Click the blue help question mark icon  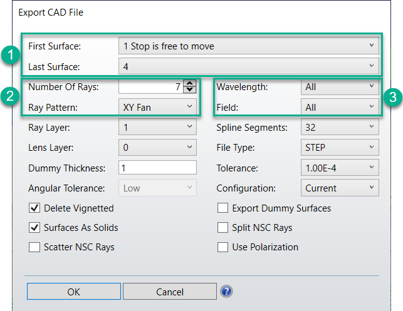tap(226, 291)
